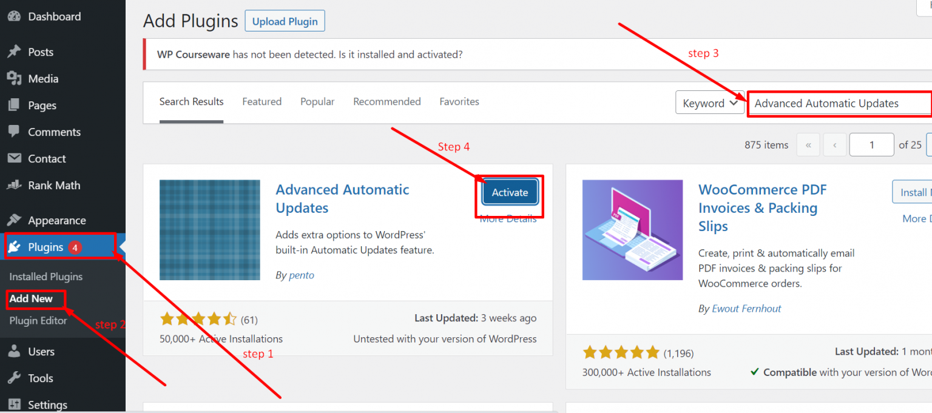Click the Comments sidebar icon
Image resolution: width=932 pixels, height=413 pixels.
coord(13,132)
